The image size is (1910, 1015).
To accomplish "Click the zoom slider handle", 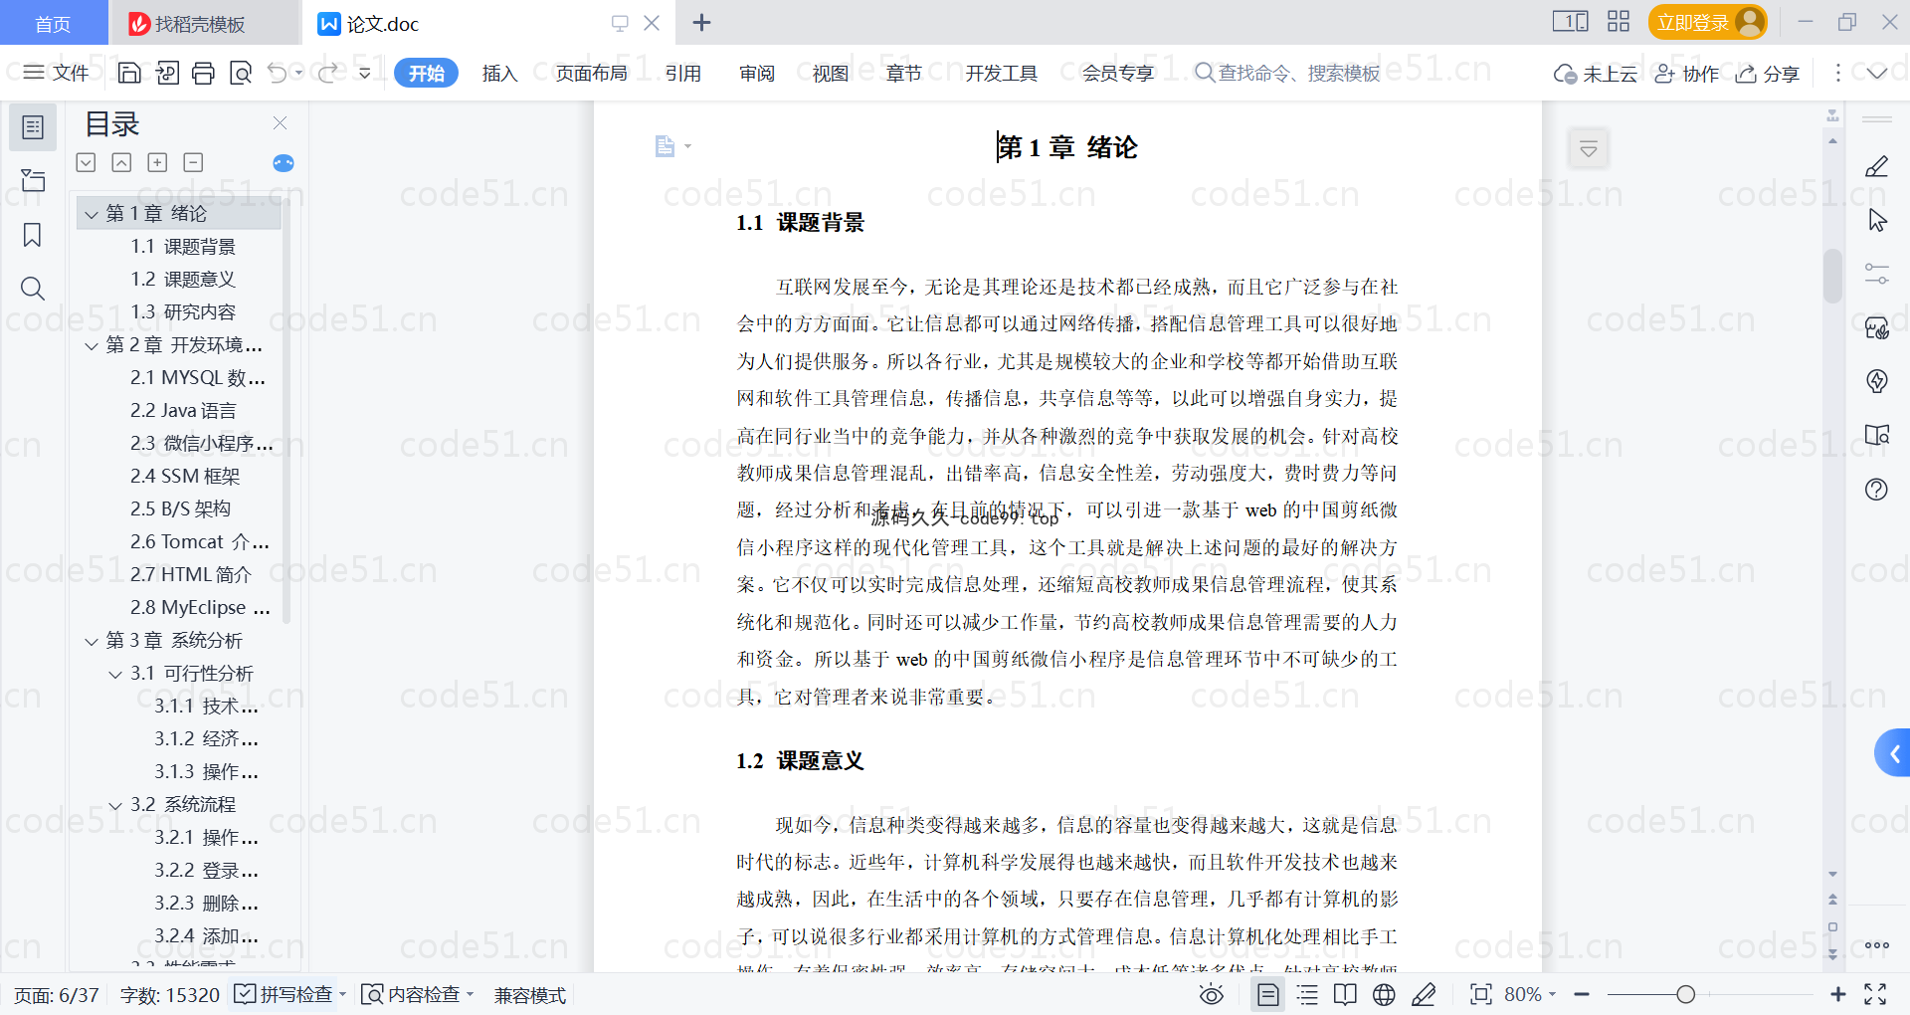I will (1685, 994).
